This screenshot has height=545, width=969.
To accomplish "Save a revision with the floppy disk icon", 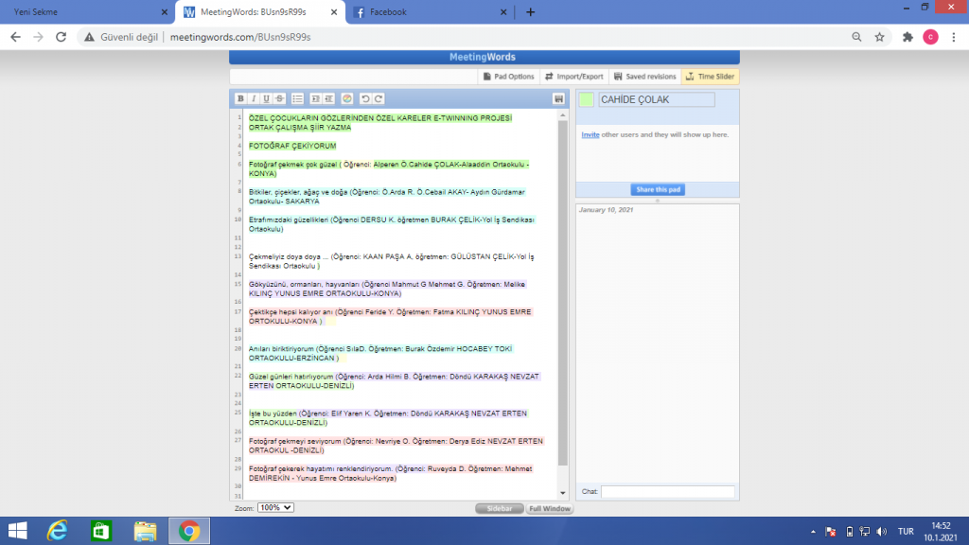I will [x=559, y=98].
